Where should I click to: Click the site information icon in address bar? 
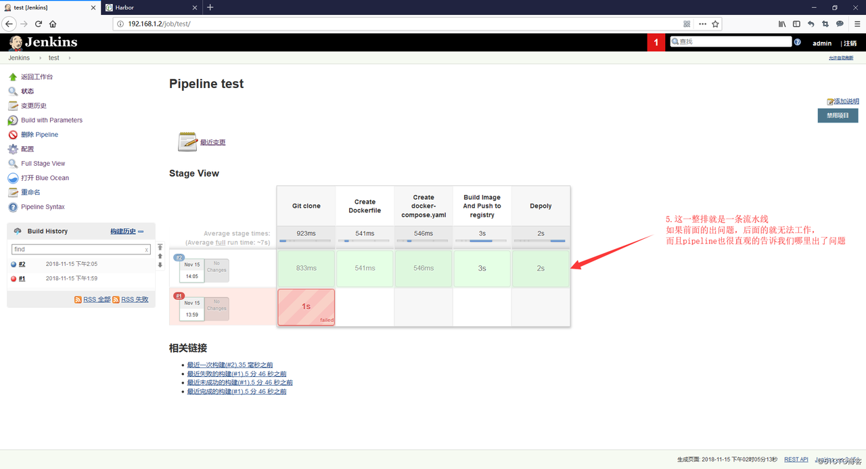(x=120, y=24)
